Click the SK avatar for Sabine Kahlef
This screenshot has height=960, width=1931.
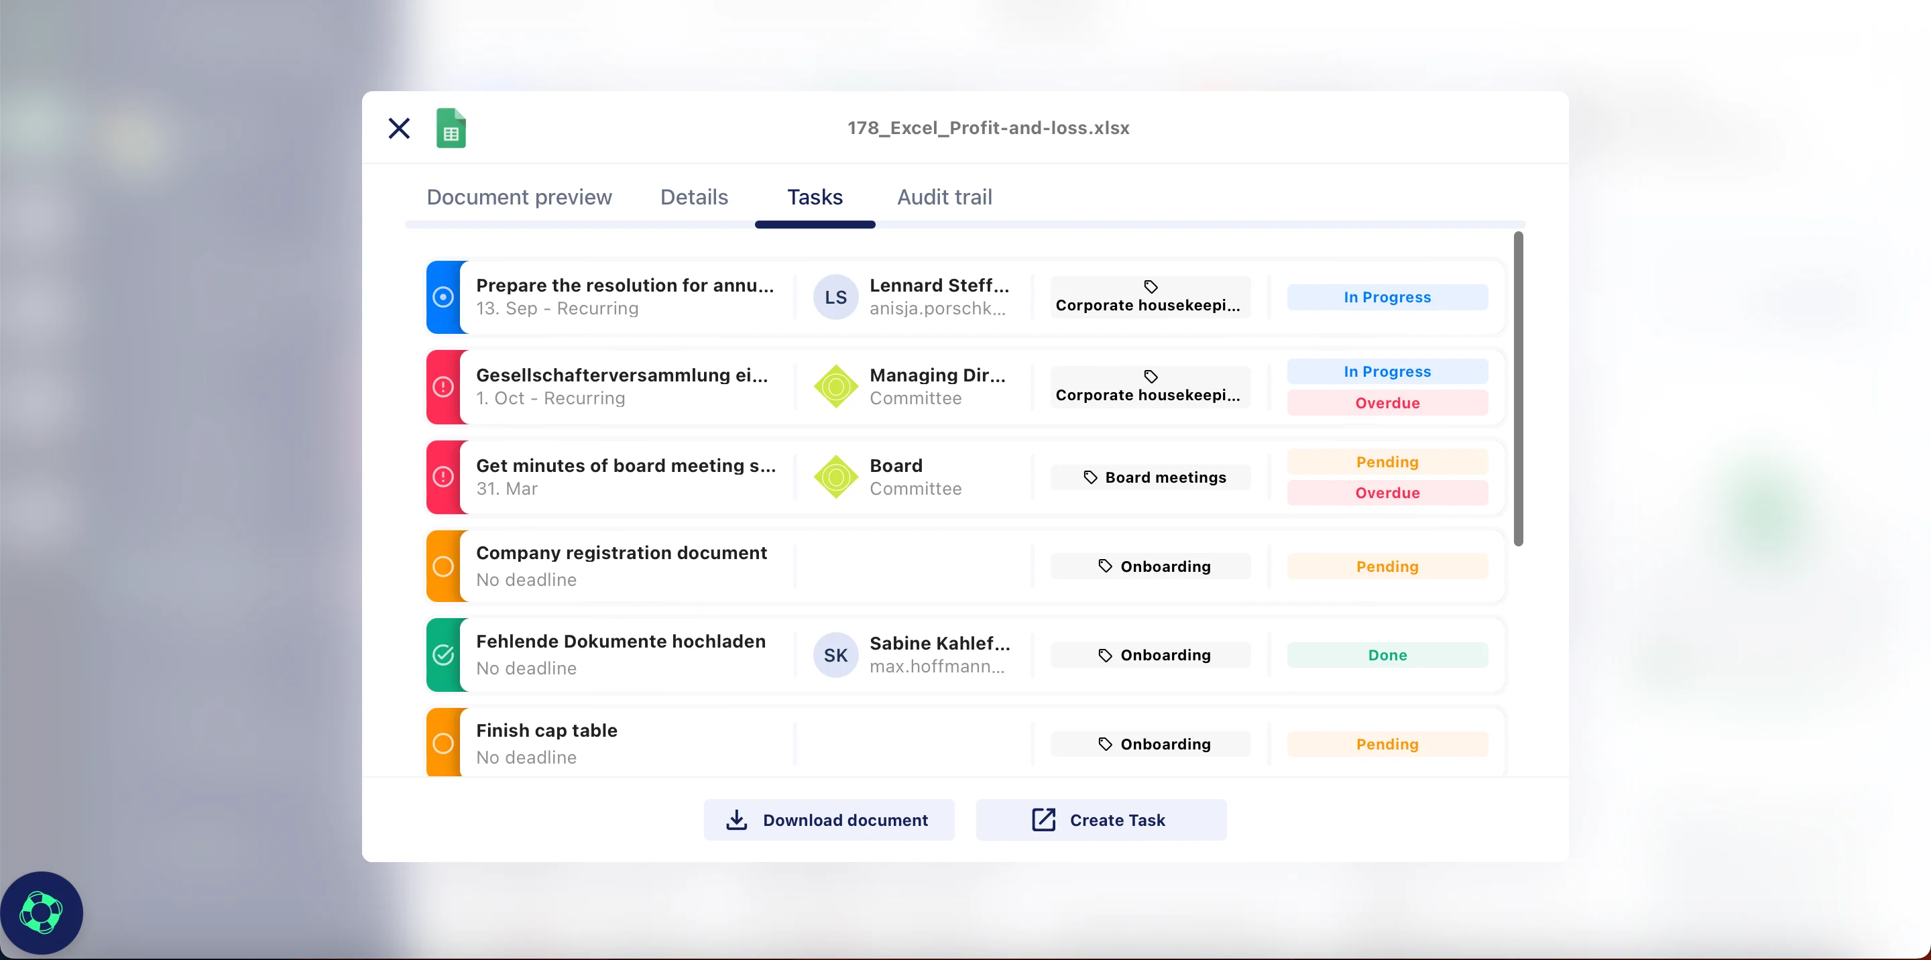(835, 655)
